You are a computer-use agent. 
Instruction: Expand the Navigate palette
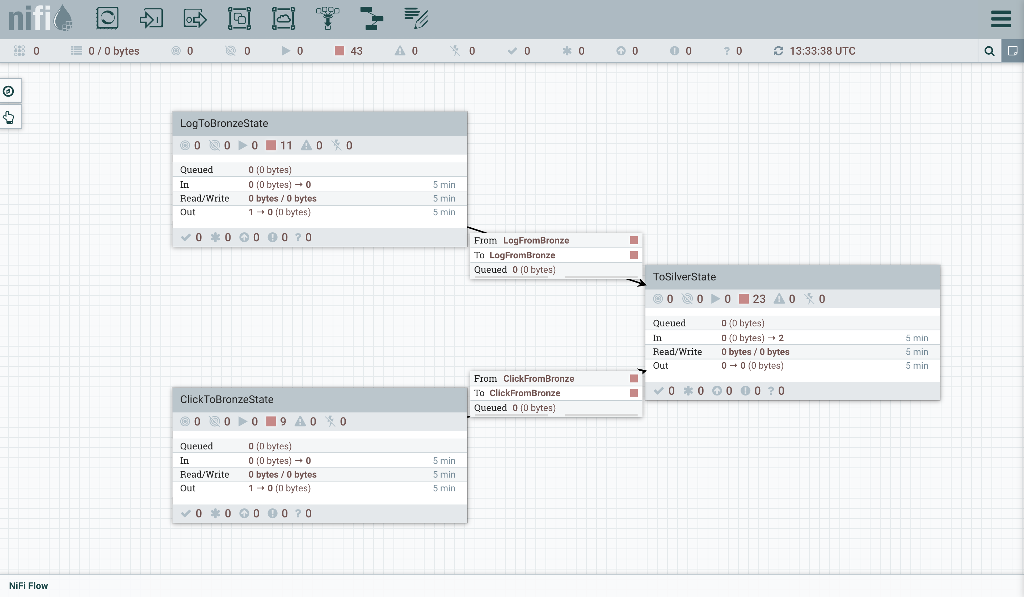pyautogui.click(x=9, y=91)
